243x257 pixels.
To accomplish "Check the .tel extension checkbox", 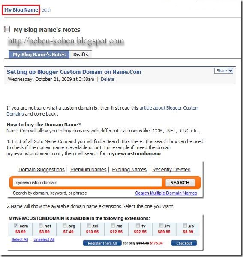I will pos(89,226).
